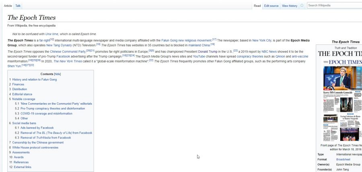This screenshot has height=172, width=362.
Task: Open the YouTube link
Action: 199,57
